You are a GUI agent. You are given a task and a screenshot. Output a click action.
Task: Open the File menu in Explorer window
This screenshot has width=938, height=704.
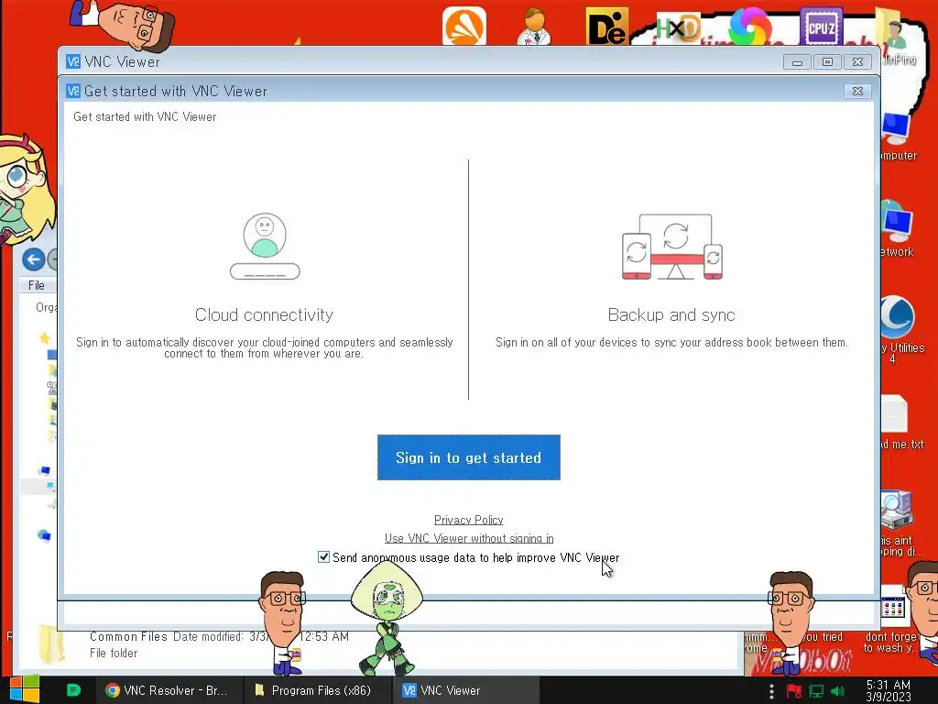(x=36, y=286)
